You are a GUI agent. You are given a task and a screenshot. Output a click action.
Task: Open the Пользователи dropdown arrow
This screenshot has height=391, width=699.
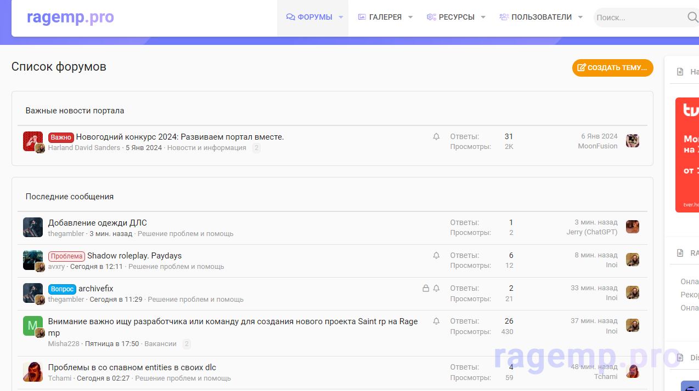pos(580,18)
